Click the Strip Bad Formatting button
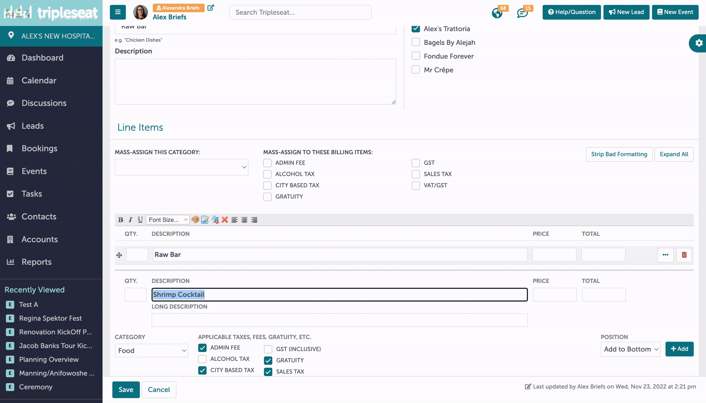Screen dimensions: 706x403 619,154
